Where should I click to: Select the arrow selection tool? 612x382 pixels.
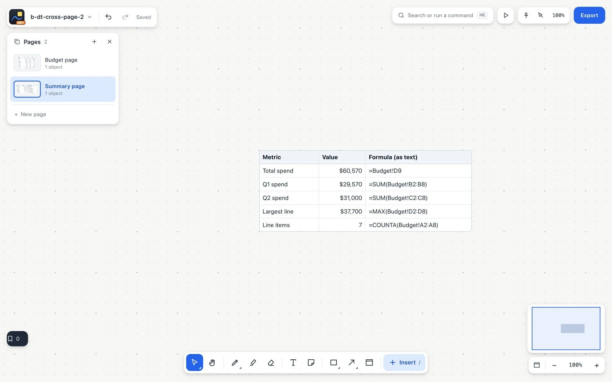194,362
